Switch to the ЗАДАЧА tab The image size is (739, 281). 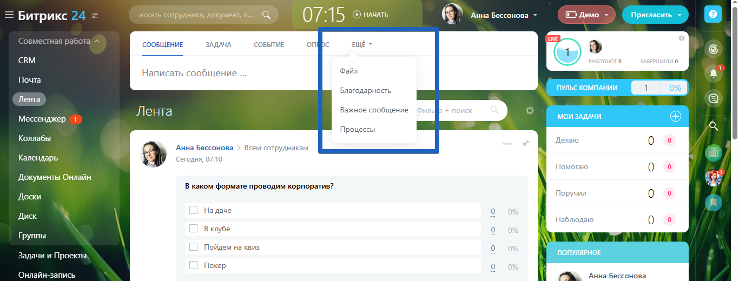click(x=219, y=45)
